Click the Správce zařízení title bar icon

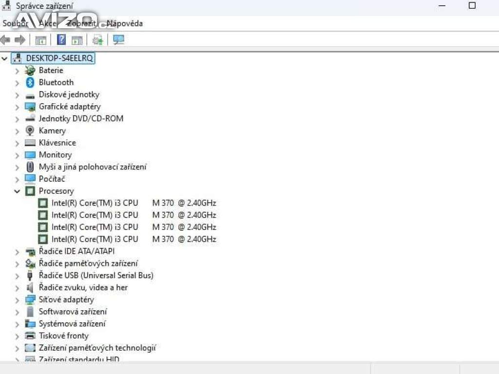pos(6,5)
